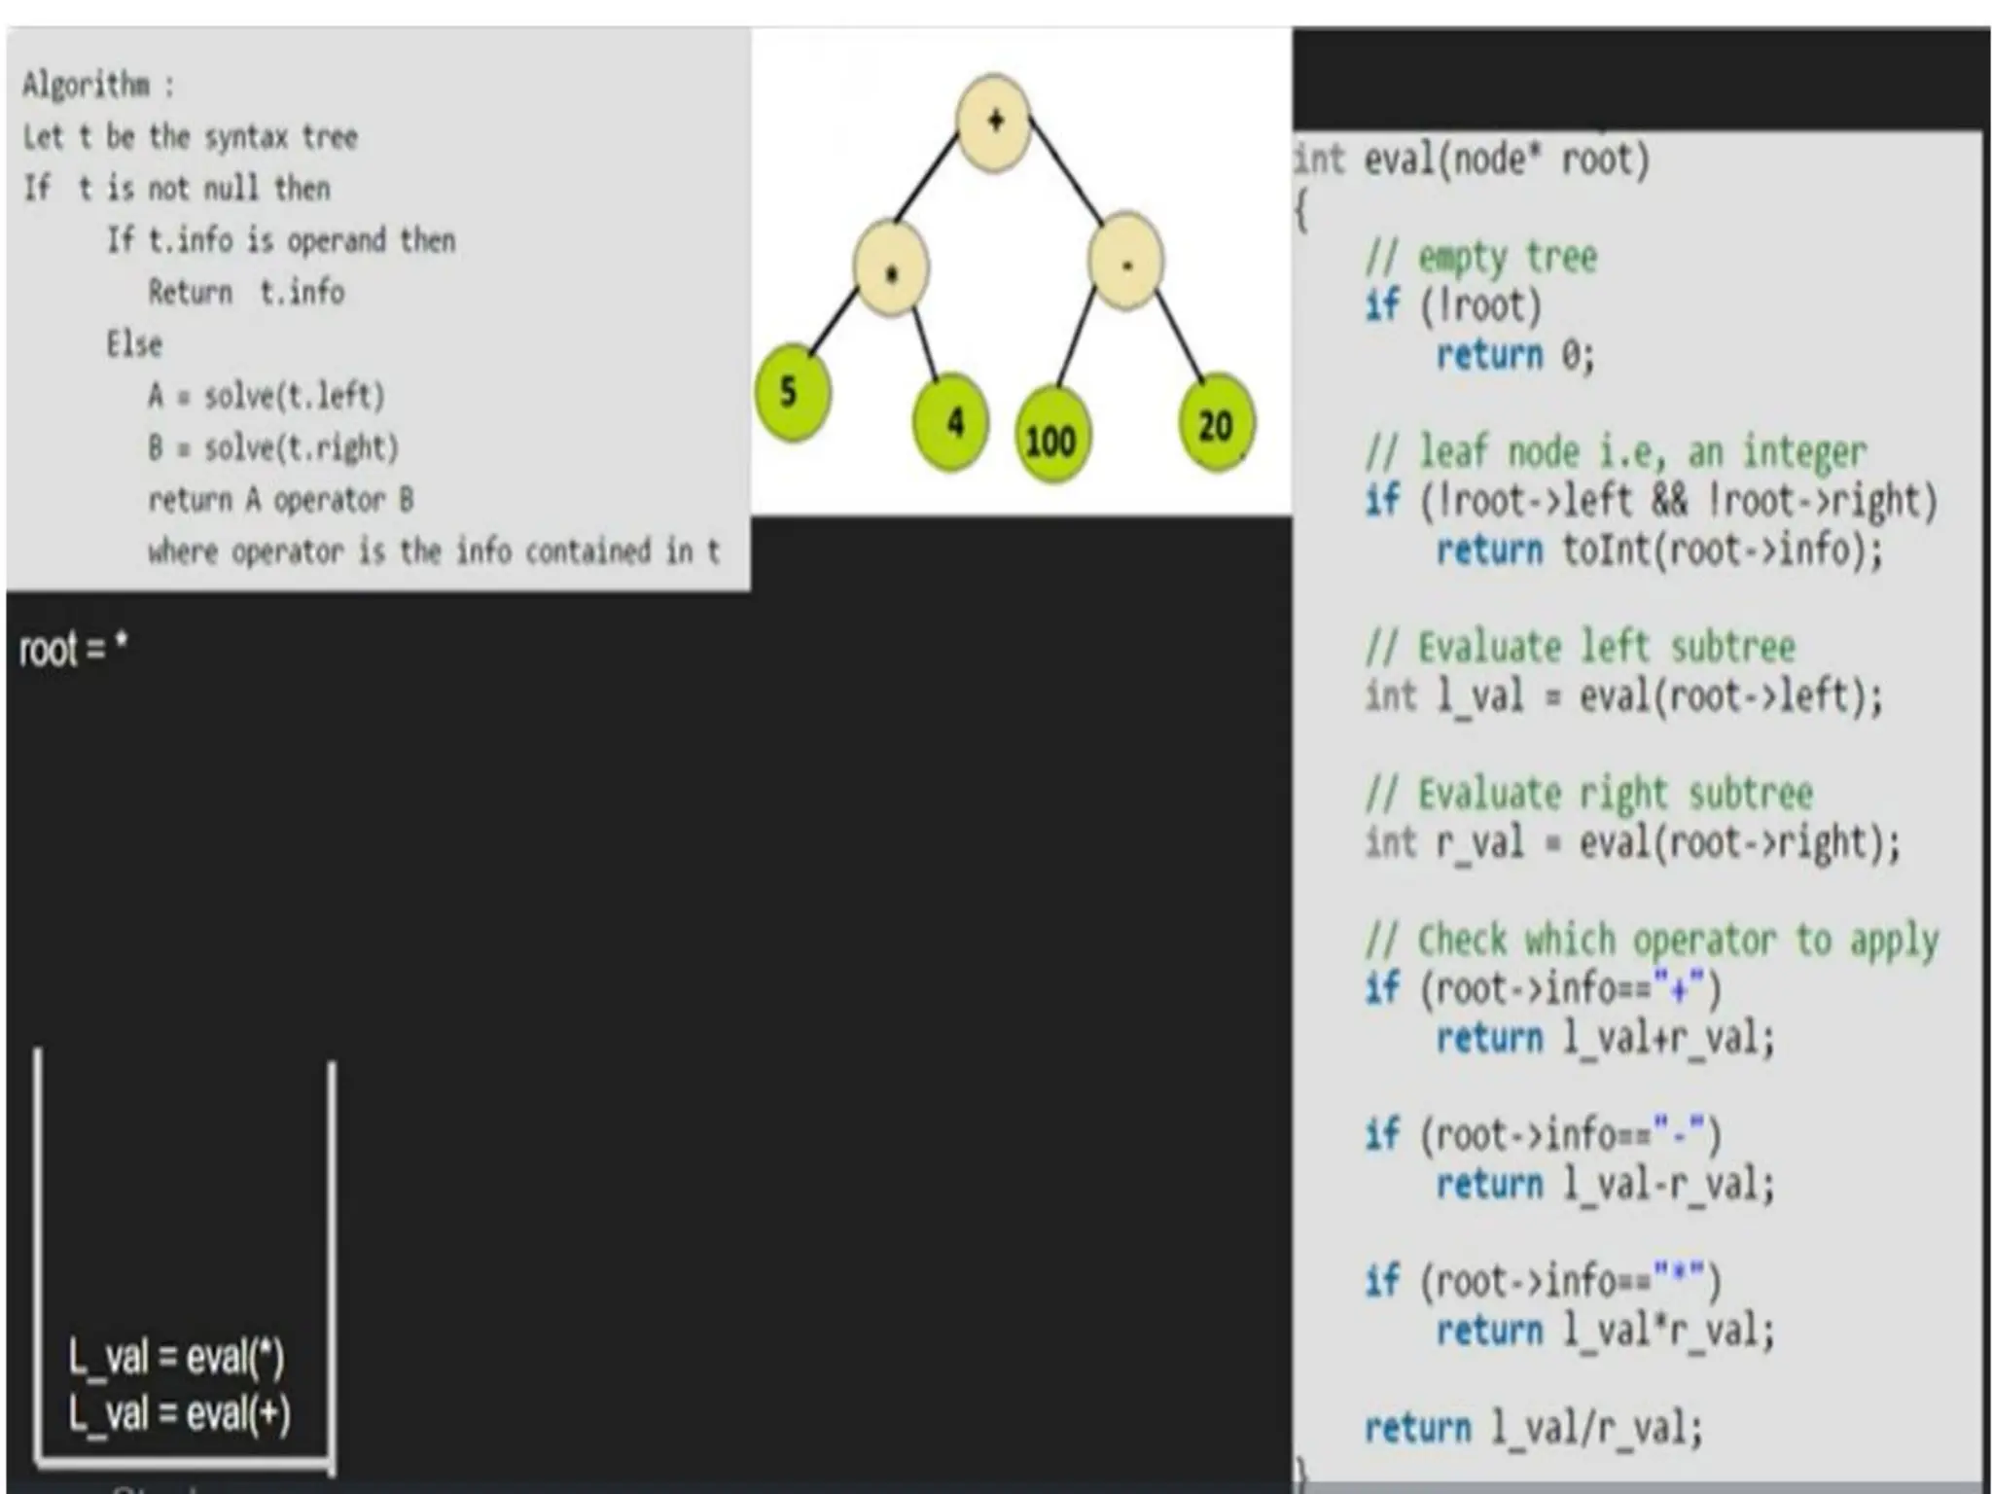This screenshot has height=1494, width=1992.
Task: Click the 'int l_val = eval(root->left);' line
Action: point(1622,696)
